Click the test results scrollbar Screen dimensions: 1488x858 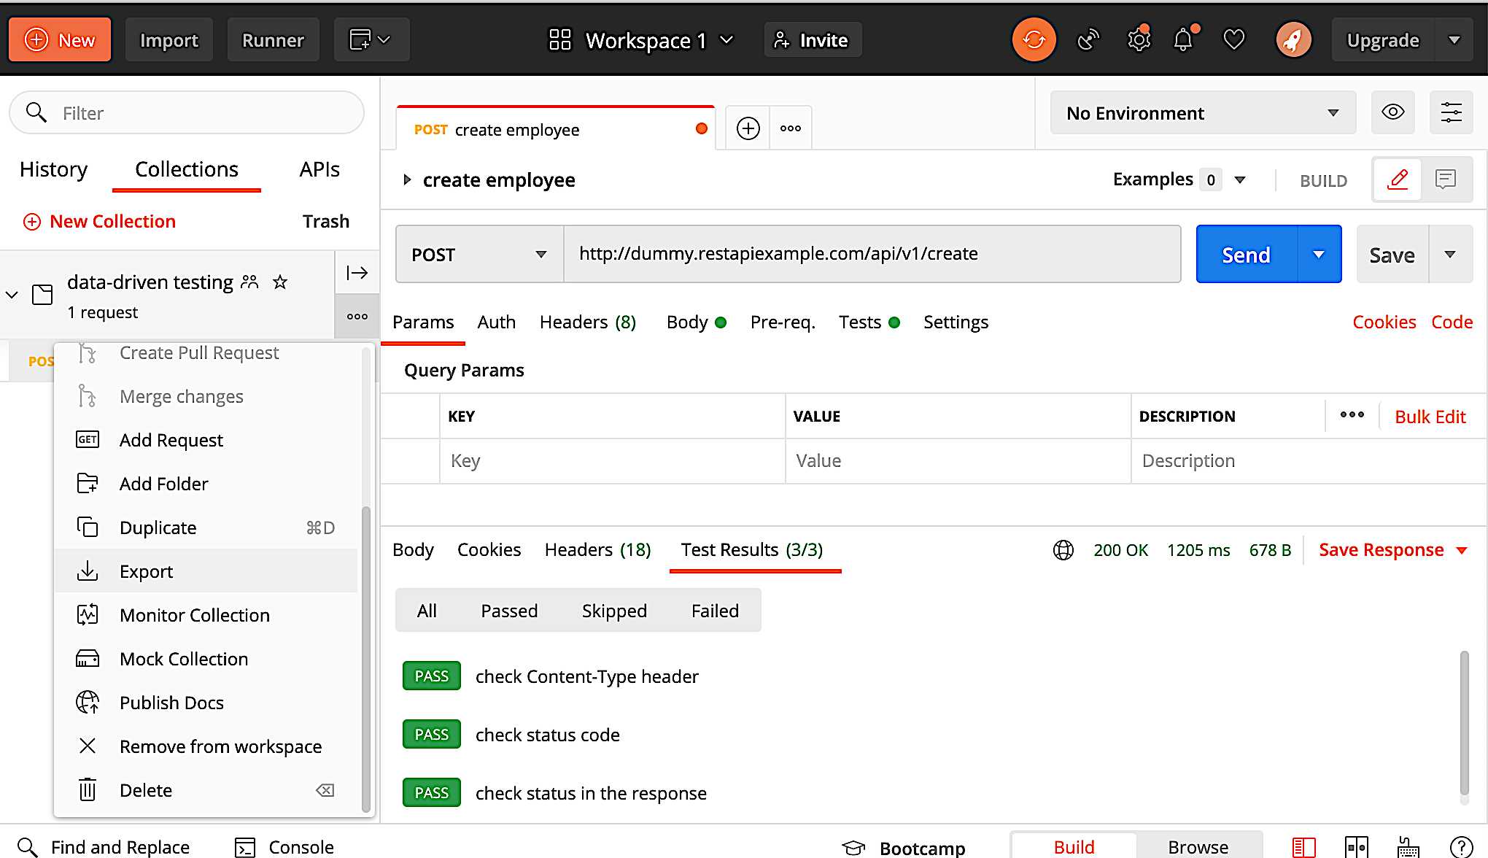pyautogui.click(x=1464, y=723)
